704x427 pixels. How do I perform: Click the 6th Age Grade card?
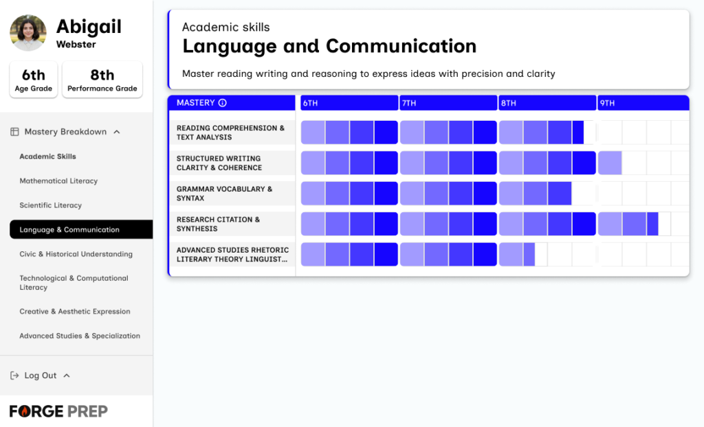click(34, 80)
